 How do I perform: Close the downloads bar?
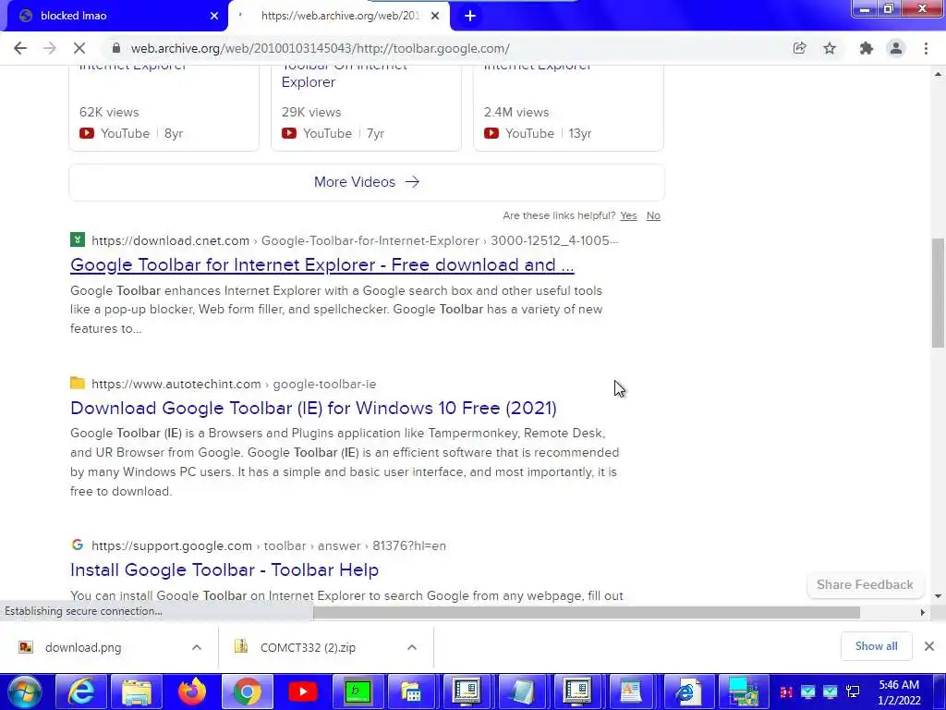(x=929, y=646)
